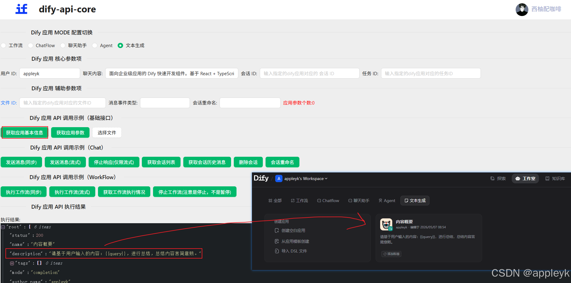Click the 发送消息(同步) button

pos(21,162)
